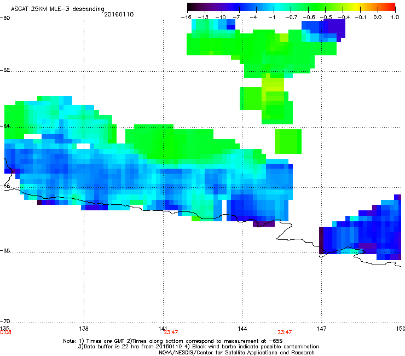The height and width of the screenshot is (356, 405).
Task: Click the red "23:47" time beside the 141 label
Action: pos(171,332)
